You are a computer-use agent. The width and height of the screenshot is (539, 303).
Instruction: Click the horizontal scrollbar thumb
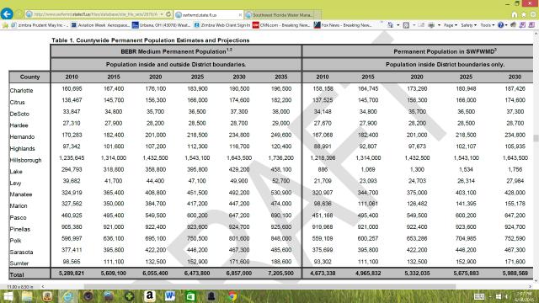pyautogui.click(x=269, y=286)
